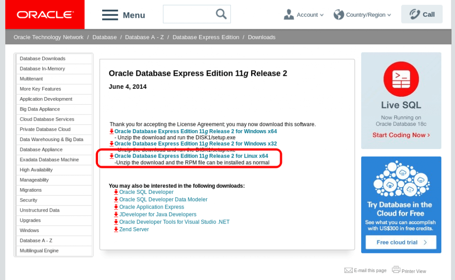Select Database In-Memory in sidebar
The width and height of the screenshot is (455, 280).
click(42, 69)
